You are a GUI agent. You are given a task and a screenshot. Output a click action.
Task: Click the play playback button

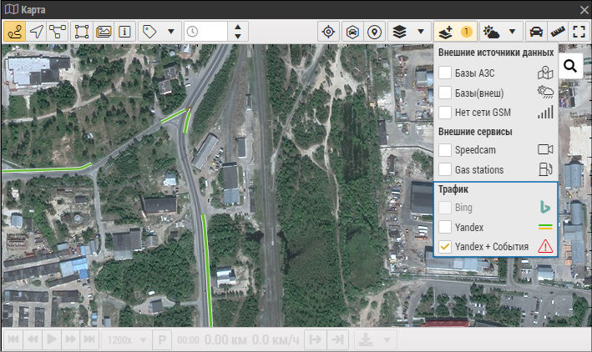pyautogui.click(x=51, y=339)
